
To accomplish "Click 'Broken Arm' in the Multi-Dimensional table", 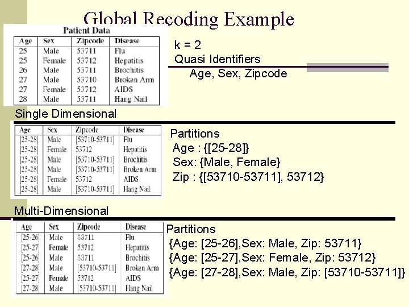I will pyautogui.click(x=142, y=268).
